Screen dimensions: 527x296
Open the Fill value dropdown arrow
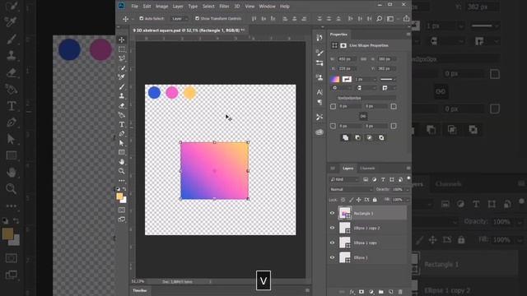(x=408, y=200)
